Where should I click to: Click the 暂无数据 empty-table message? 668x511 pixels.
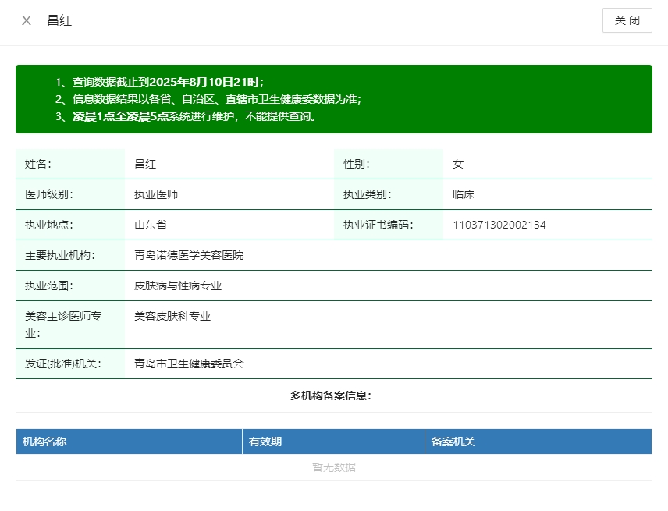[x=334, y=467]
